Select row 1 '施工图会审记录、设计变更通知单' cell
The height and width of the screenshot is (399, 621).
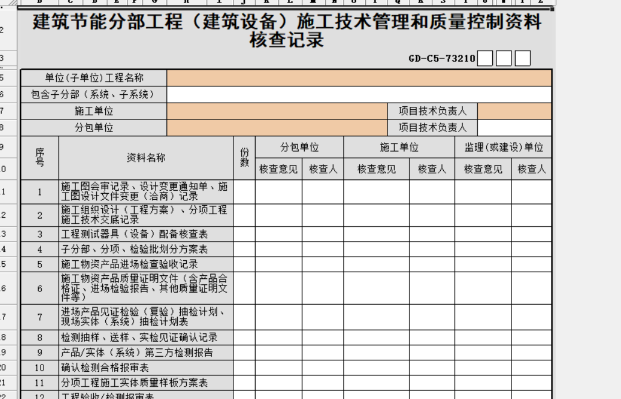[x=146, y=192]
